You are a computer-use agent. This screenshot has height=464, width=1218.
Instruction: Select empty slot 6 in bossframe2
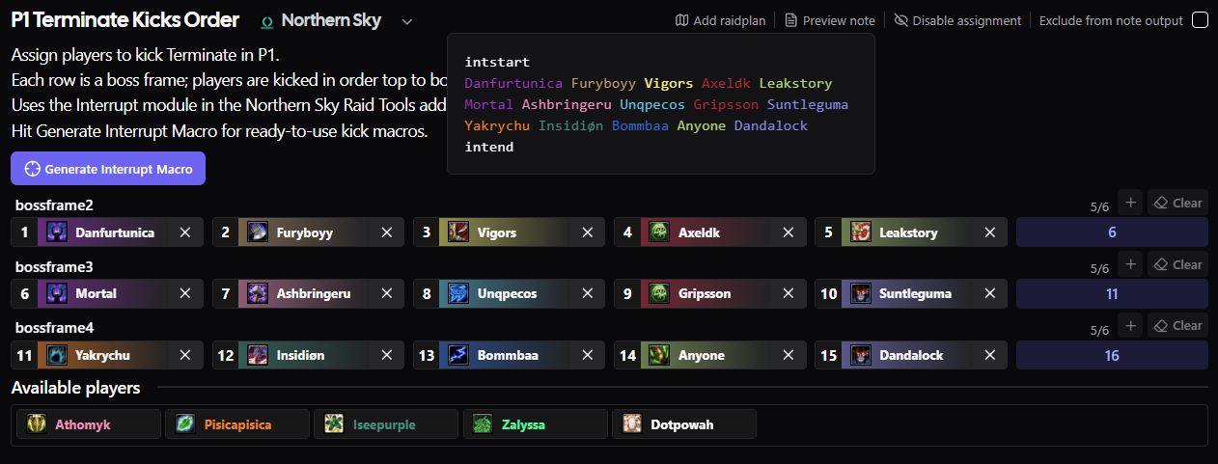[1112, 232]
